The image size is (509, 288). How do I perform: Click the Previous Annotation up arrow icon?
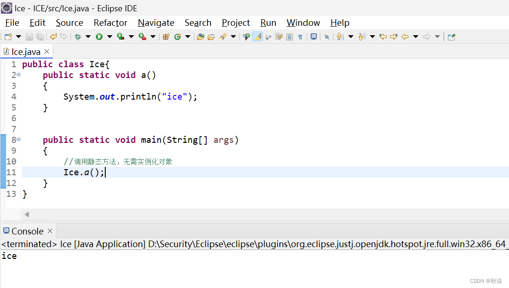(x=361, y=37)
